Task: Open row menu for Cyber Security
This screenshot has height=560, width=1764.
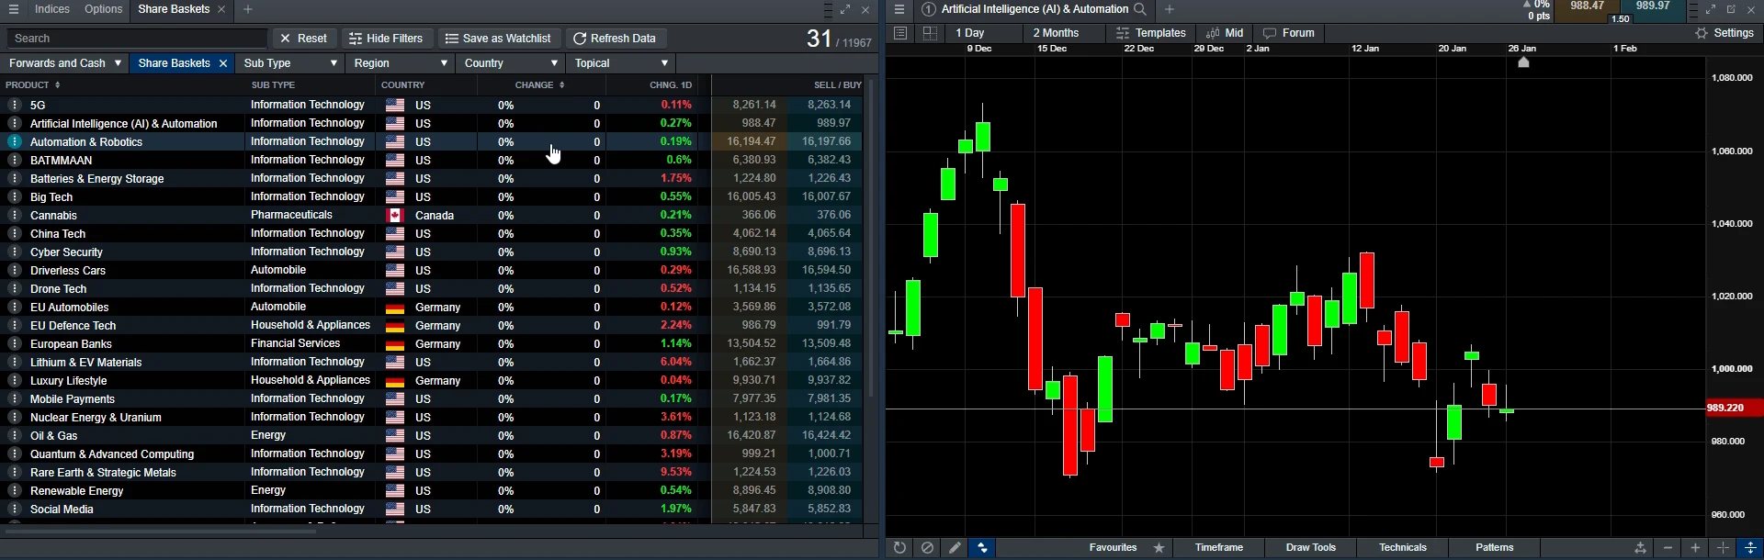Action: [x=14, y=252]
